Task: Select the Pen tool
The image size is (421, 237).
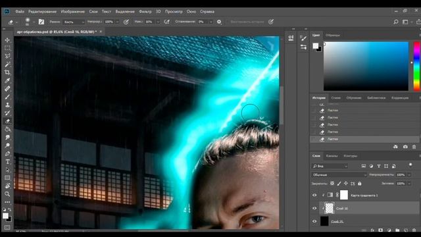Action: [x=7, y=153]
